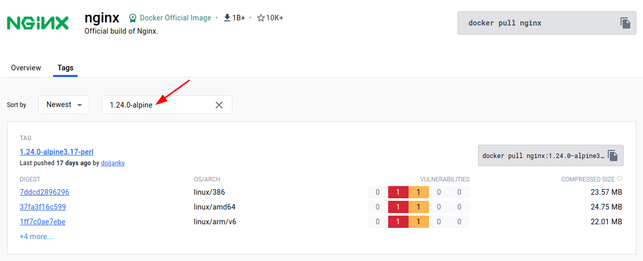Click the 22.01 MB size value
Viewport: 643px width, 261px height.
606,222
